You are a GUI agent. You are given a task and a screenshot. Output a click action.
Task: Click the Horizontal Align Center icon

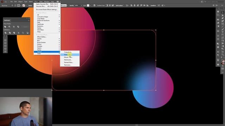[x=135, y=6]
